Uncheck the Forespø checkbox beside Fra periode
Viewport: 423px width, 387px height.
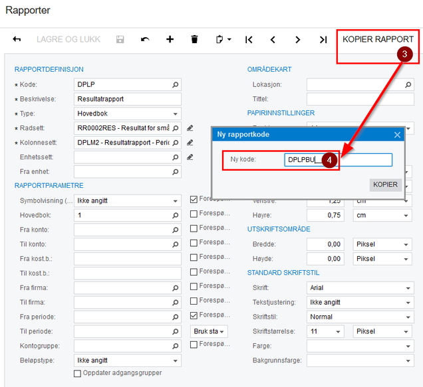(x=194, y=315)
